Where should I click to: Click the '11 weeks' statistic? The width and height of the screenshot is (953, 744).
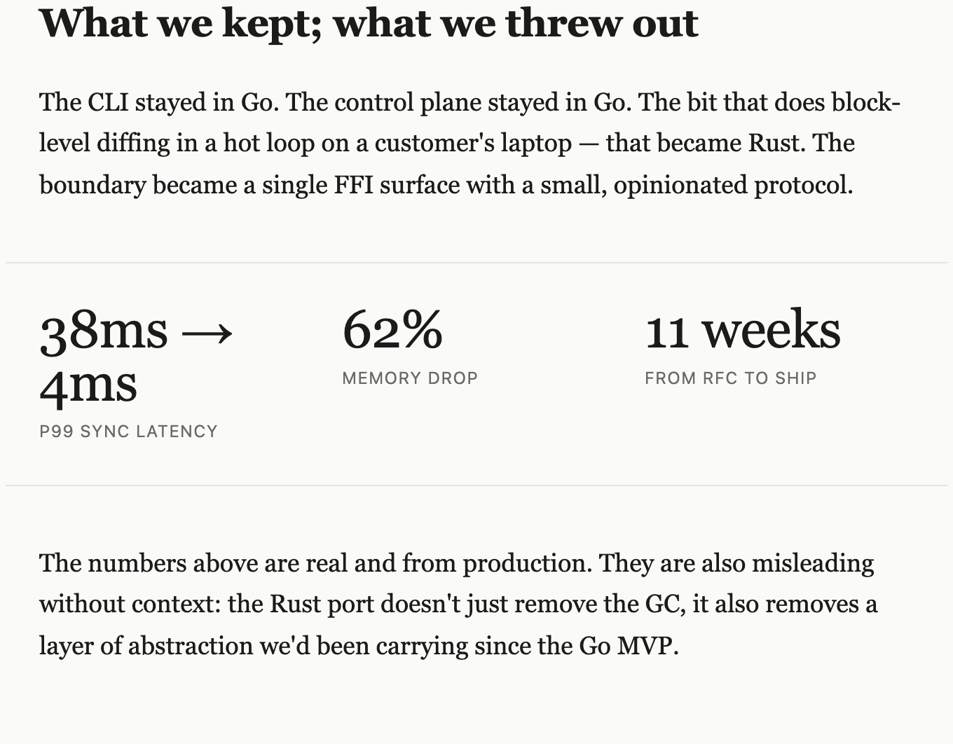click(743, 330)
